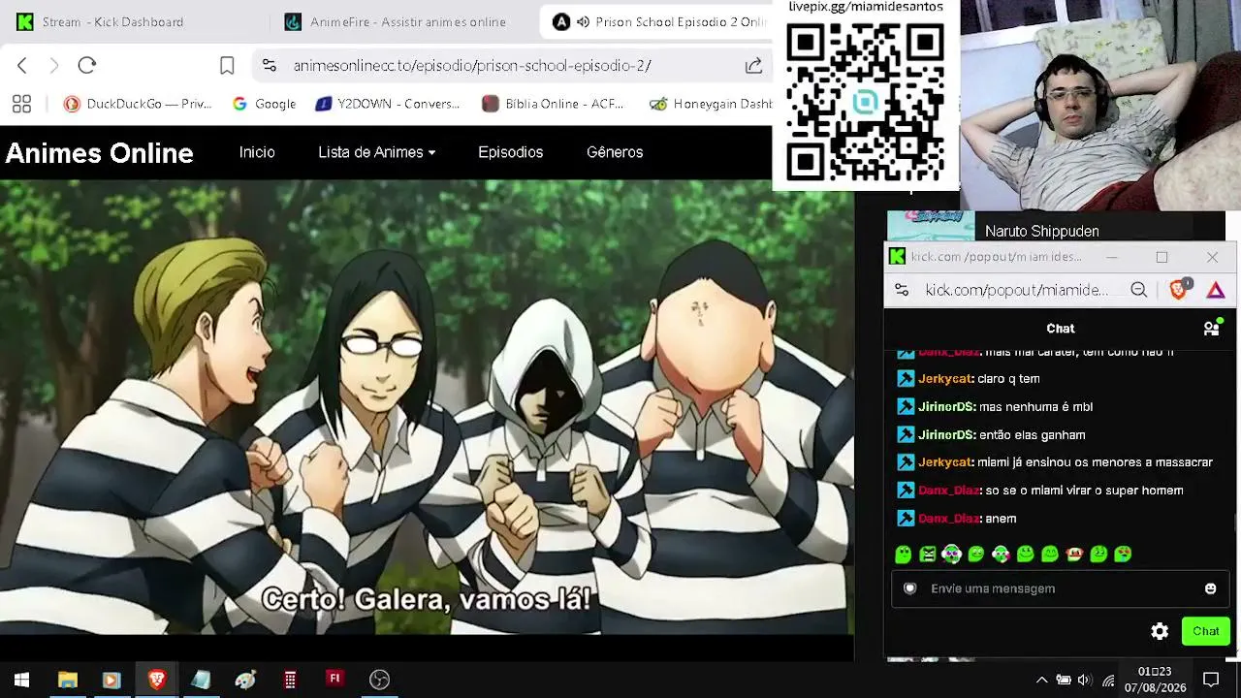Open the chat users list icon

point(1211,328)
